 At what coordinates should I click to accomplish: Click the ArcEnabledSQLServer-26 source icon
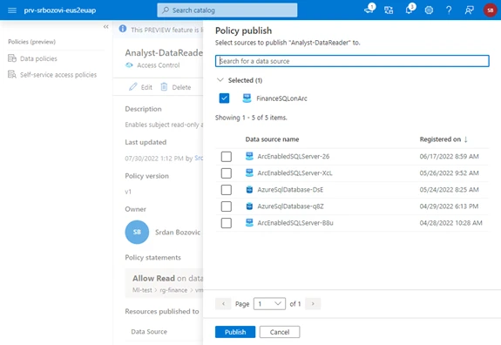(x=249, y=156)
